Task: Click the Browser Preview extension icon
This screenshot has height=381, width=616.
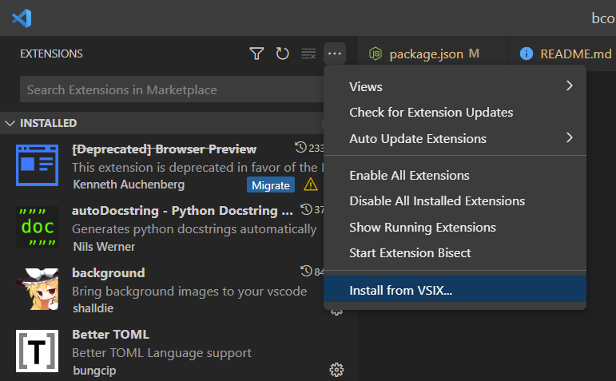Action: 37,165
